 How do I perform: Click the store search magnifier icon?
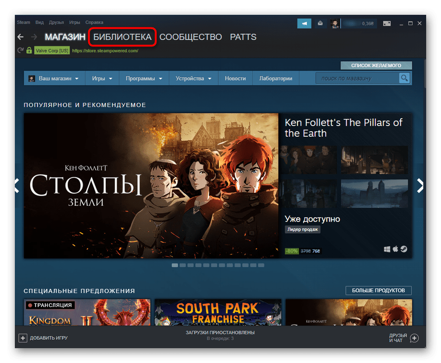(x=405, y=78)
